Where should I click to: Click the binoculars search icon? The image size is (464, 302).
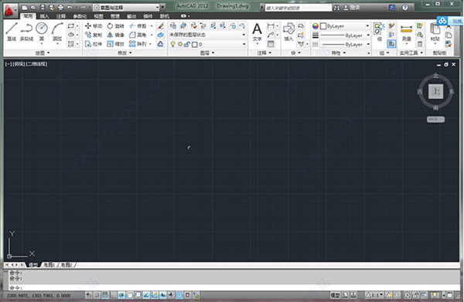tap(336, 8)
